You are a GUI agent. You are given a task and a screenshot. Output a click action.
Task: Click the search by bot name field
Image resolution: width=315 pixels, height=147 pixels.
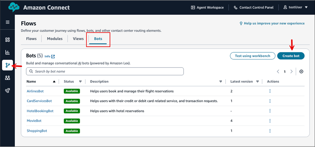pos(105,71)
